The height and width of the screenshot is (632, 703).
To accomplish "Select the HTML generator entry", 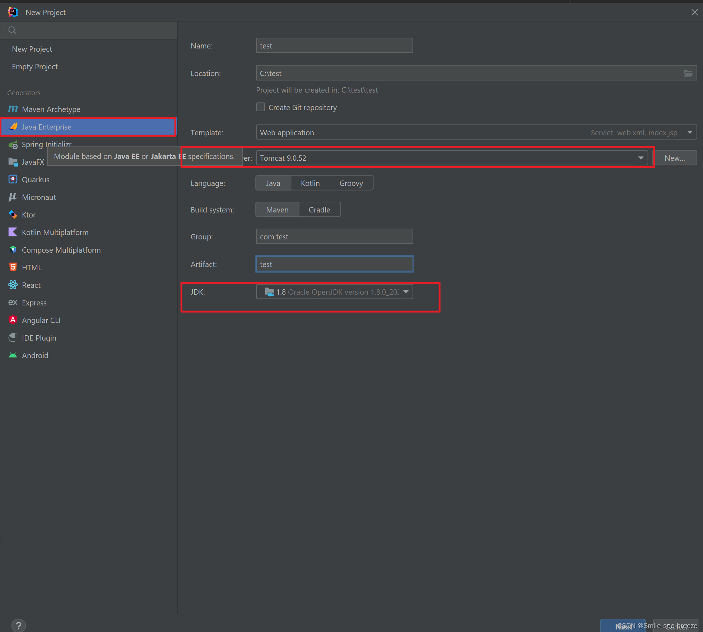I will click(x=89, y=267).
